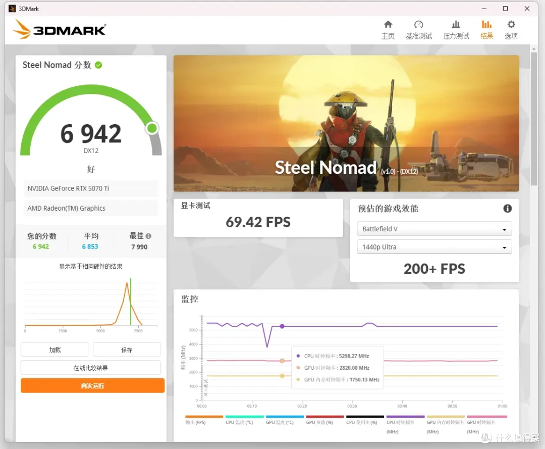
Task: Expand the Battlefield V game dropdown
Action: click(434, 229)
